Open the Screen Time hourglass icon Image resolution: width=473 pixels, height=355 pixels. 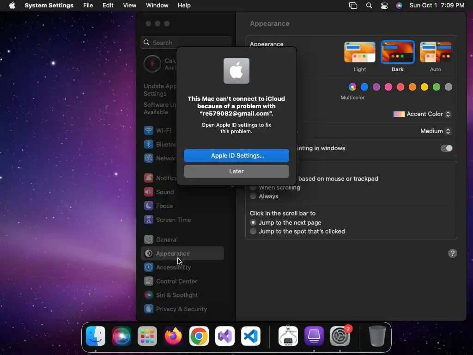click(x=148, y=220)
